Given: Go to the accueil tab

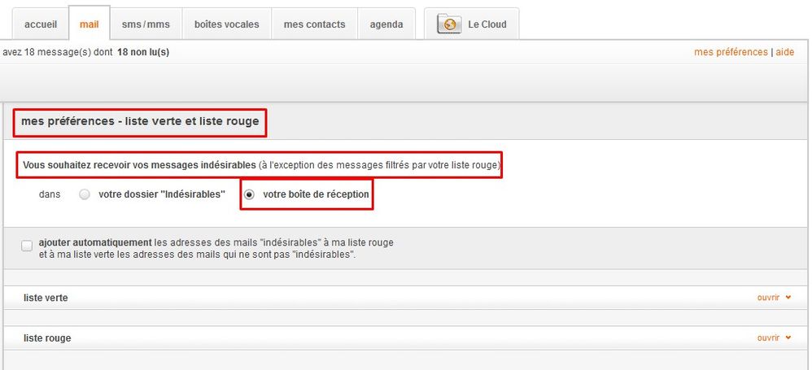Looking at the screenshot, I should tap(41, 24).
